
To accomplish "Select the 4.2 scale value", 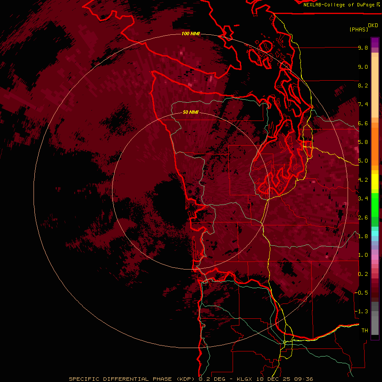I will click(363, 180).
